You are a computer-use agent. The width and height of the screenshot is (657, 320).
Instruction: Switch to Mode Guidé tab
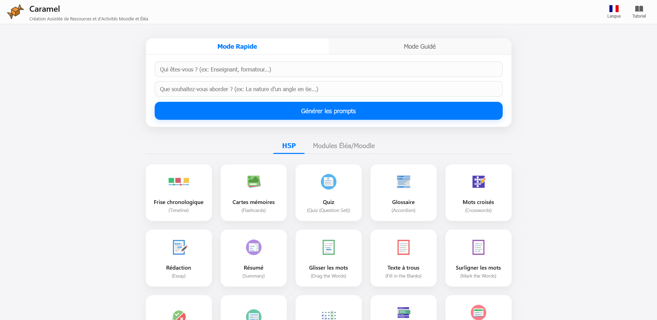pos(419,47)
